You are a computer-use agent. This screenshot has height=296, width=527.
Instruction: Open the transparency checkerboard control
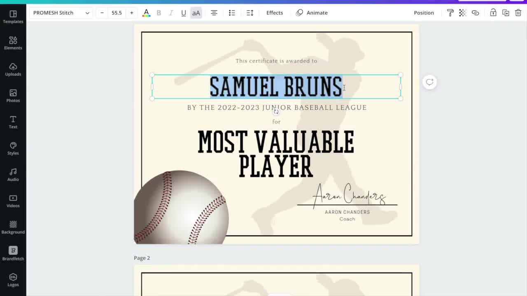pyautogui.click(x=463, y=13)
